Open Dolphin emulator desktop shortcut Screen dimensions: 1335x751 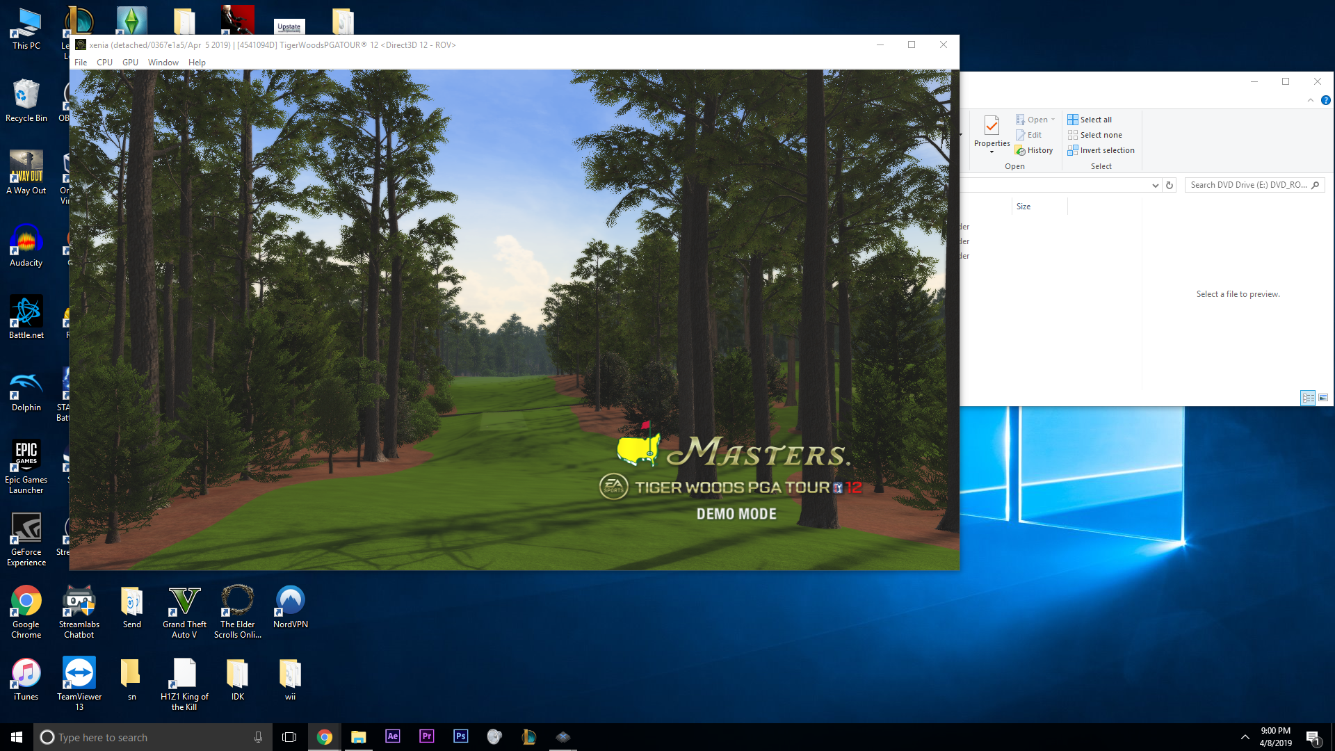pos(26,390)
